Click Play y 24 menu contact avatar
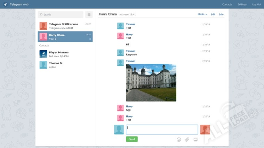 pyautogui.click(x=43, y=54)
